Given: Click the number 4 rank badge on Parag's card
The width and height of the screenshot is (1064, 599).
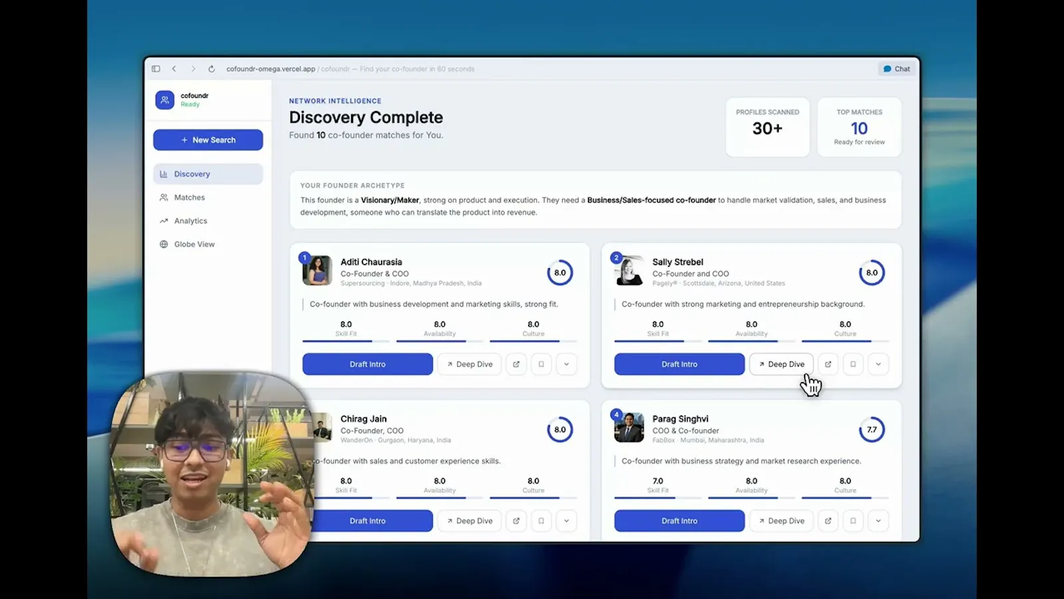Looking at the screenshot, I should 616,414.
